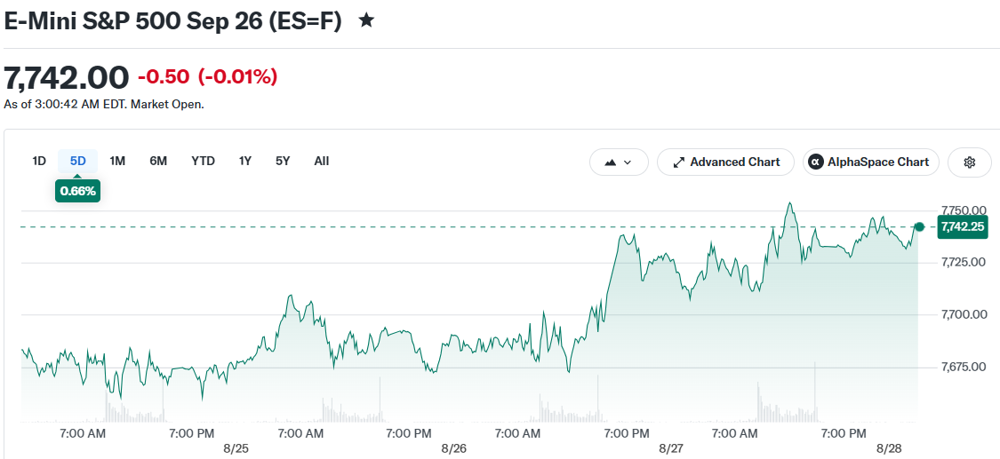This screenshot has width=1000, height=459.
Task: Select the All time range
Action: [322, 161]
